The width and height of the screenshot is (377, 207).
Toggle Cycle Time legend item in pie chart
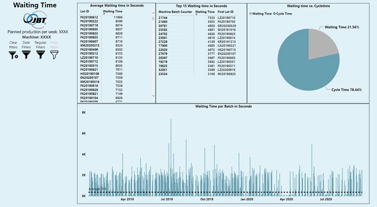pyautogui.click(x=284, y=14)
